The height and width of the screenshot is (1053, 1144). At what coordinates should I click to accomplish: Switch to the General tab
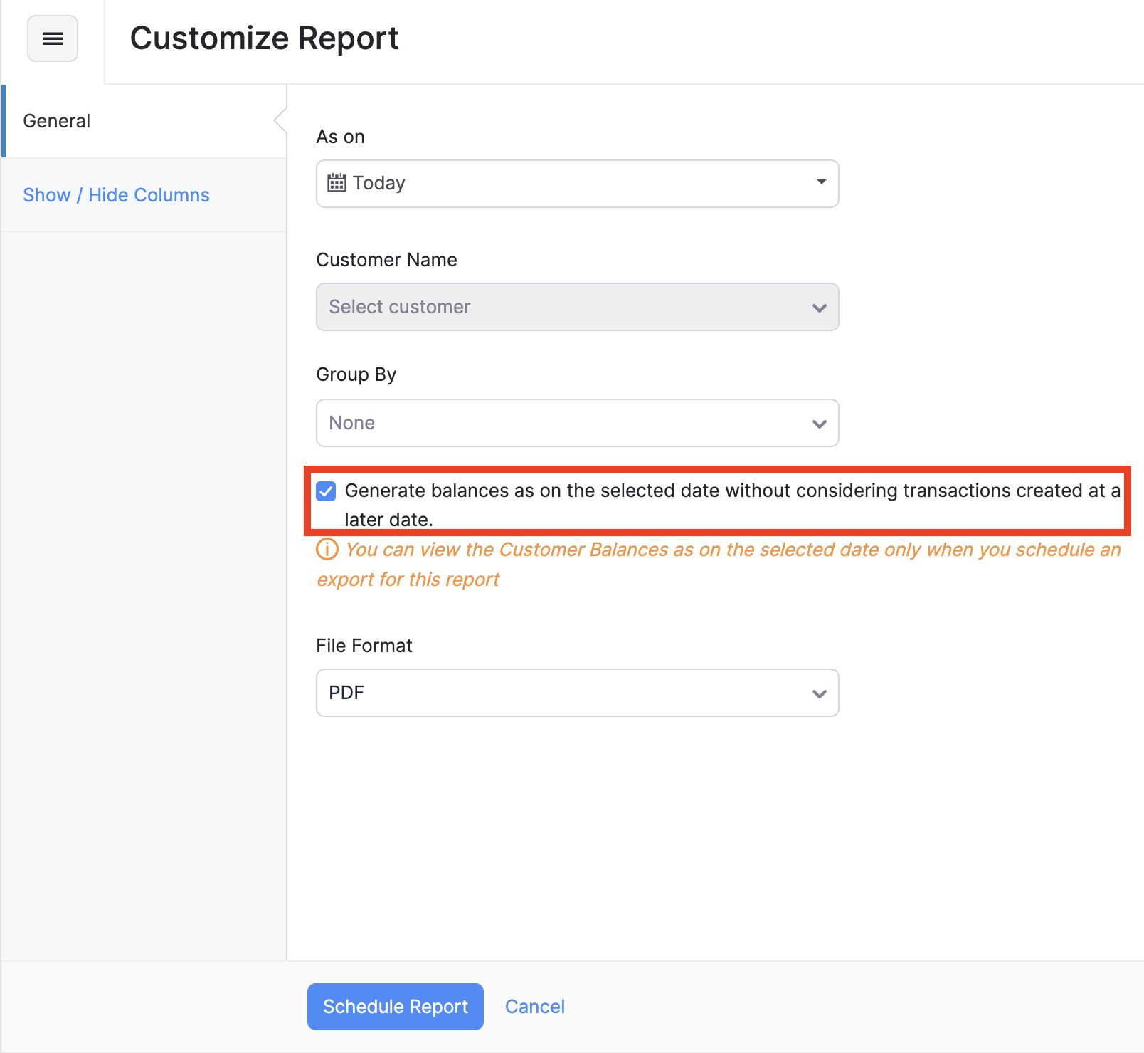click(56, 120)
